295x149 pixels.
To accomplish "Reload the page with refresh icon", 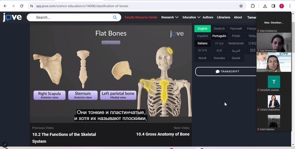I will [x=22, y=6].
